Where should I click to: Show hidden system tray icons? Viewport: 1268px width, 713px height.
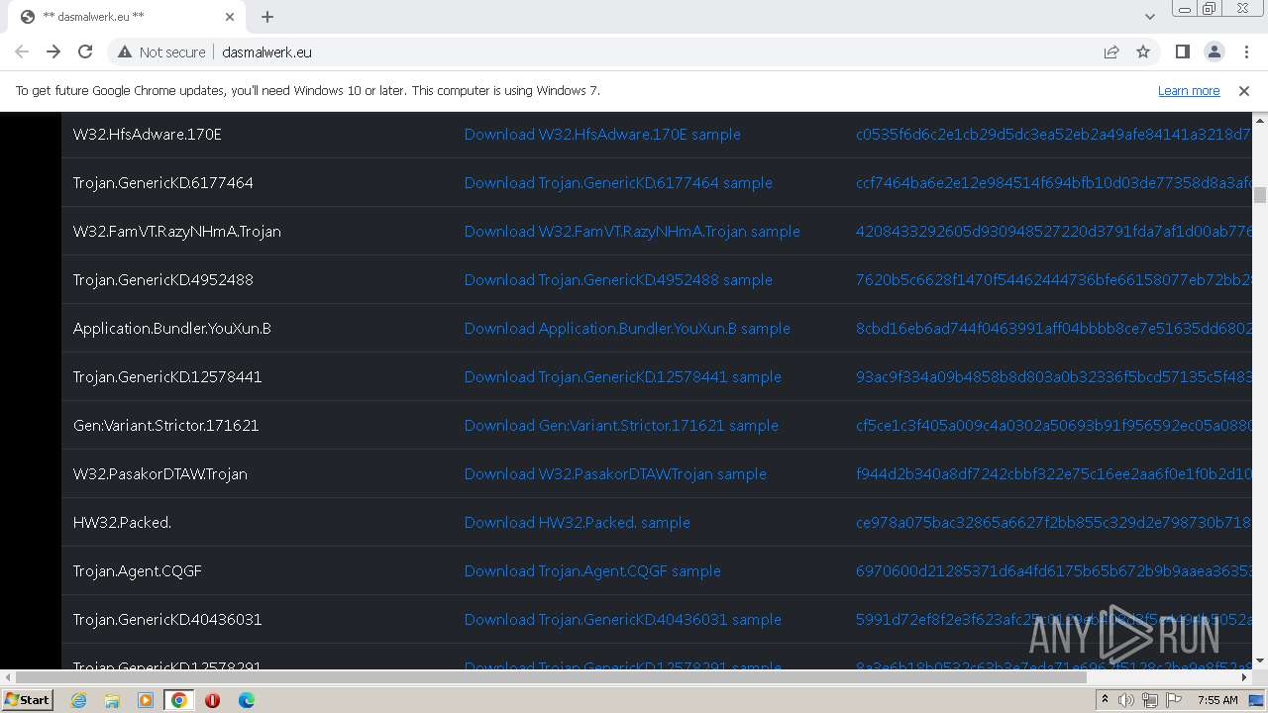coord(1106,700)
